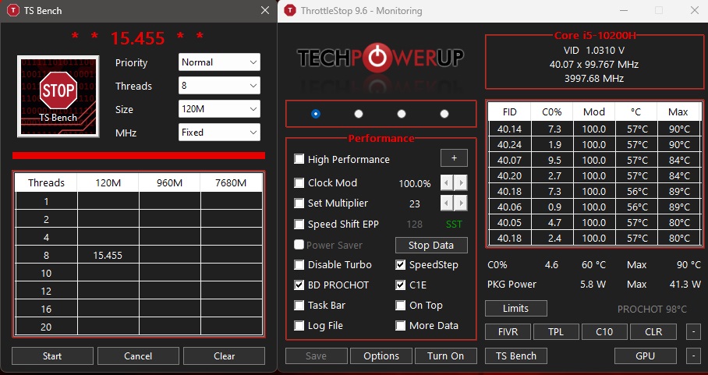This screenshot has height=375, width=708.
Task: Open the Options dialog
Action: (x=381, y=356)
